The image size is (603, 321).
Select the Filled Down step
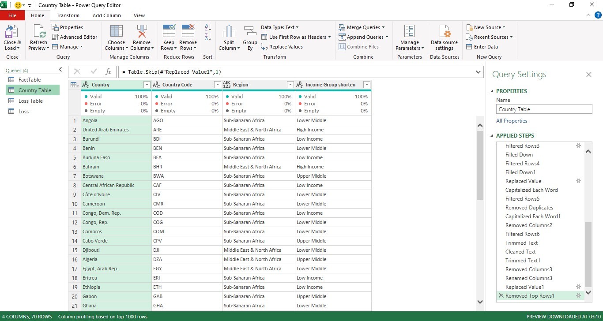tap(519, 154)
